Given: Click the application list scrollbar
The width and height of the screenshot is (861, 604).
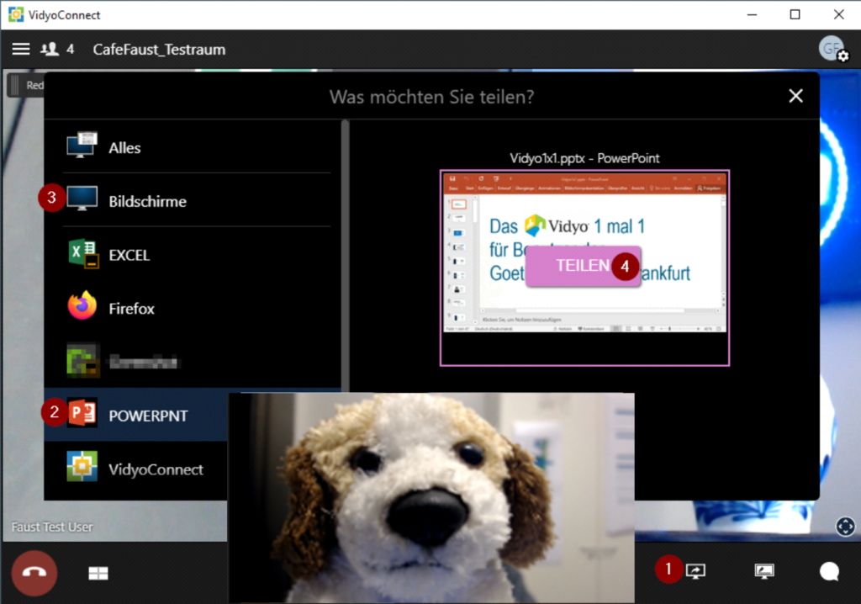Looking at the screenshot, I should tap(346, 256).
